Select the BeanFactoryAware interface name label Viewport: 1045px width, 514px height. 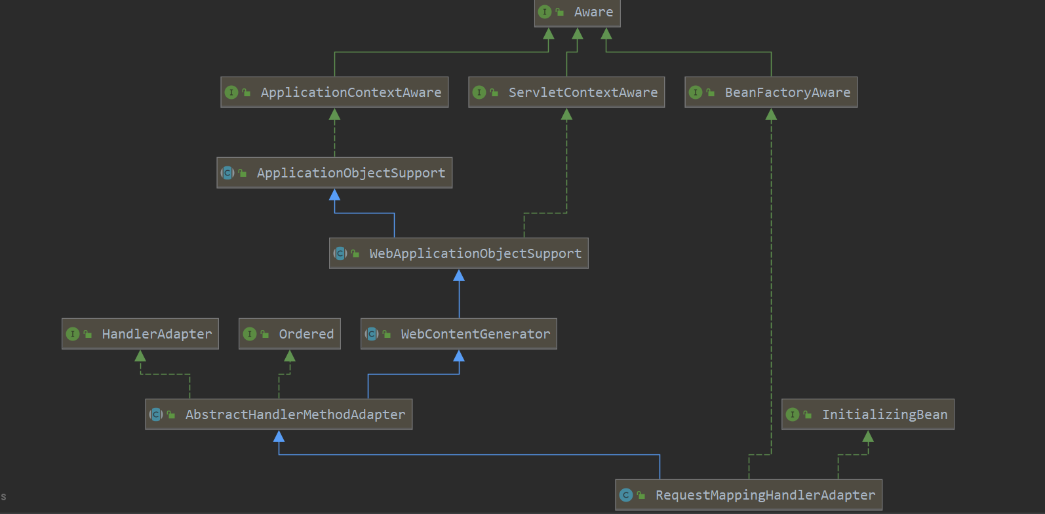(787, 92)
